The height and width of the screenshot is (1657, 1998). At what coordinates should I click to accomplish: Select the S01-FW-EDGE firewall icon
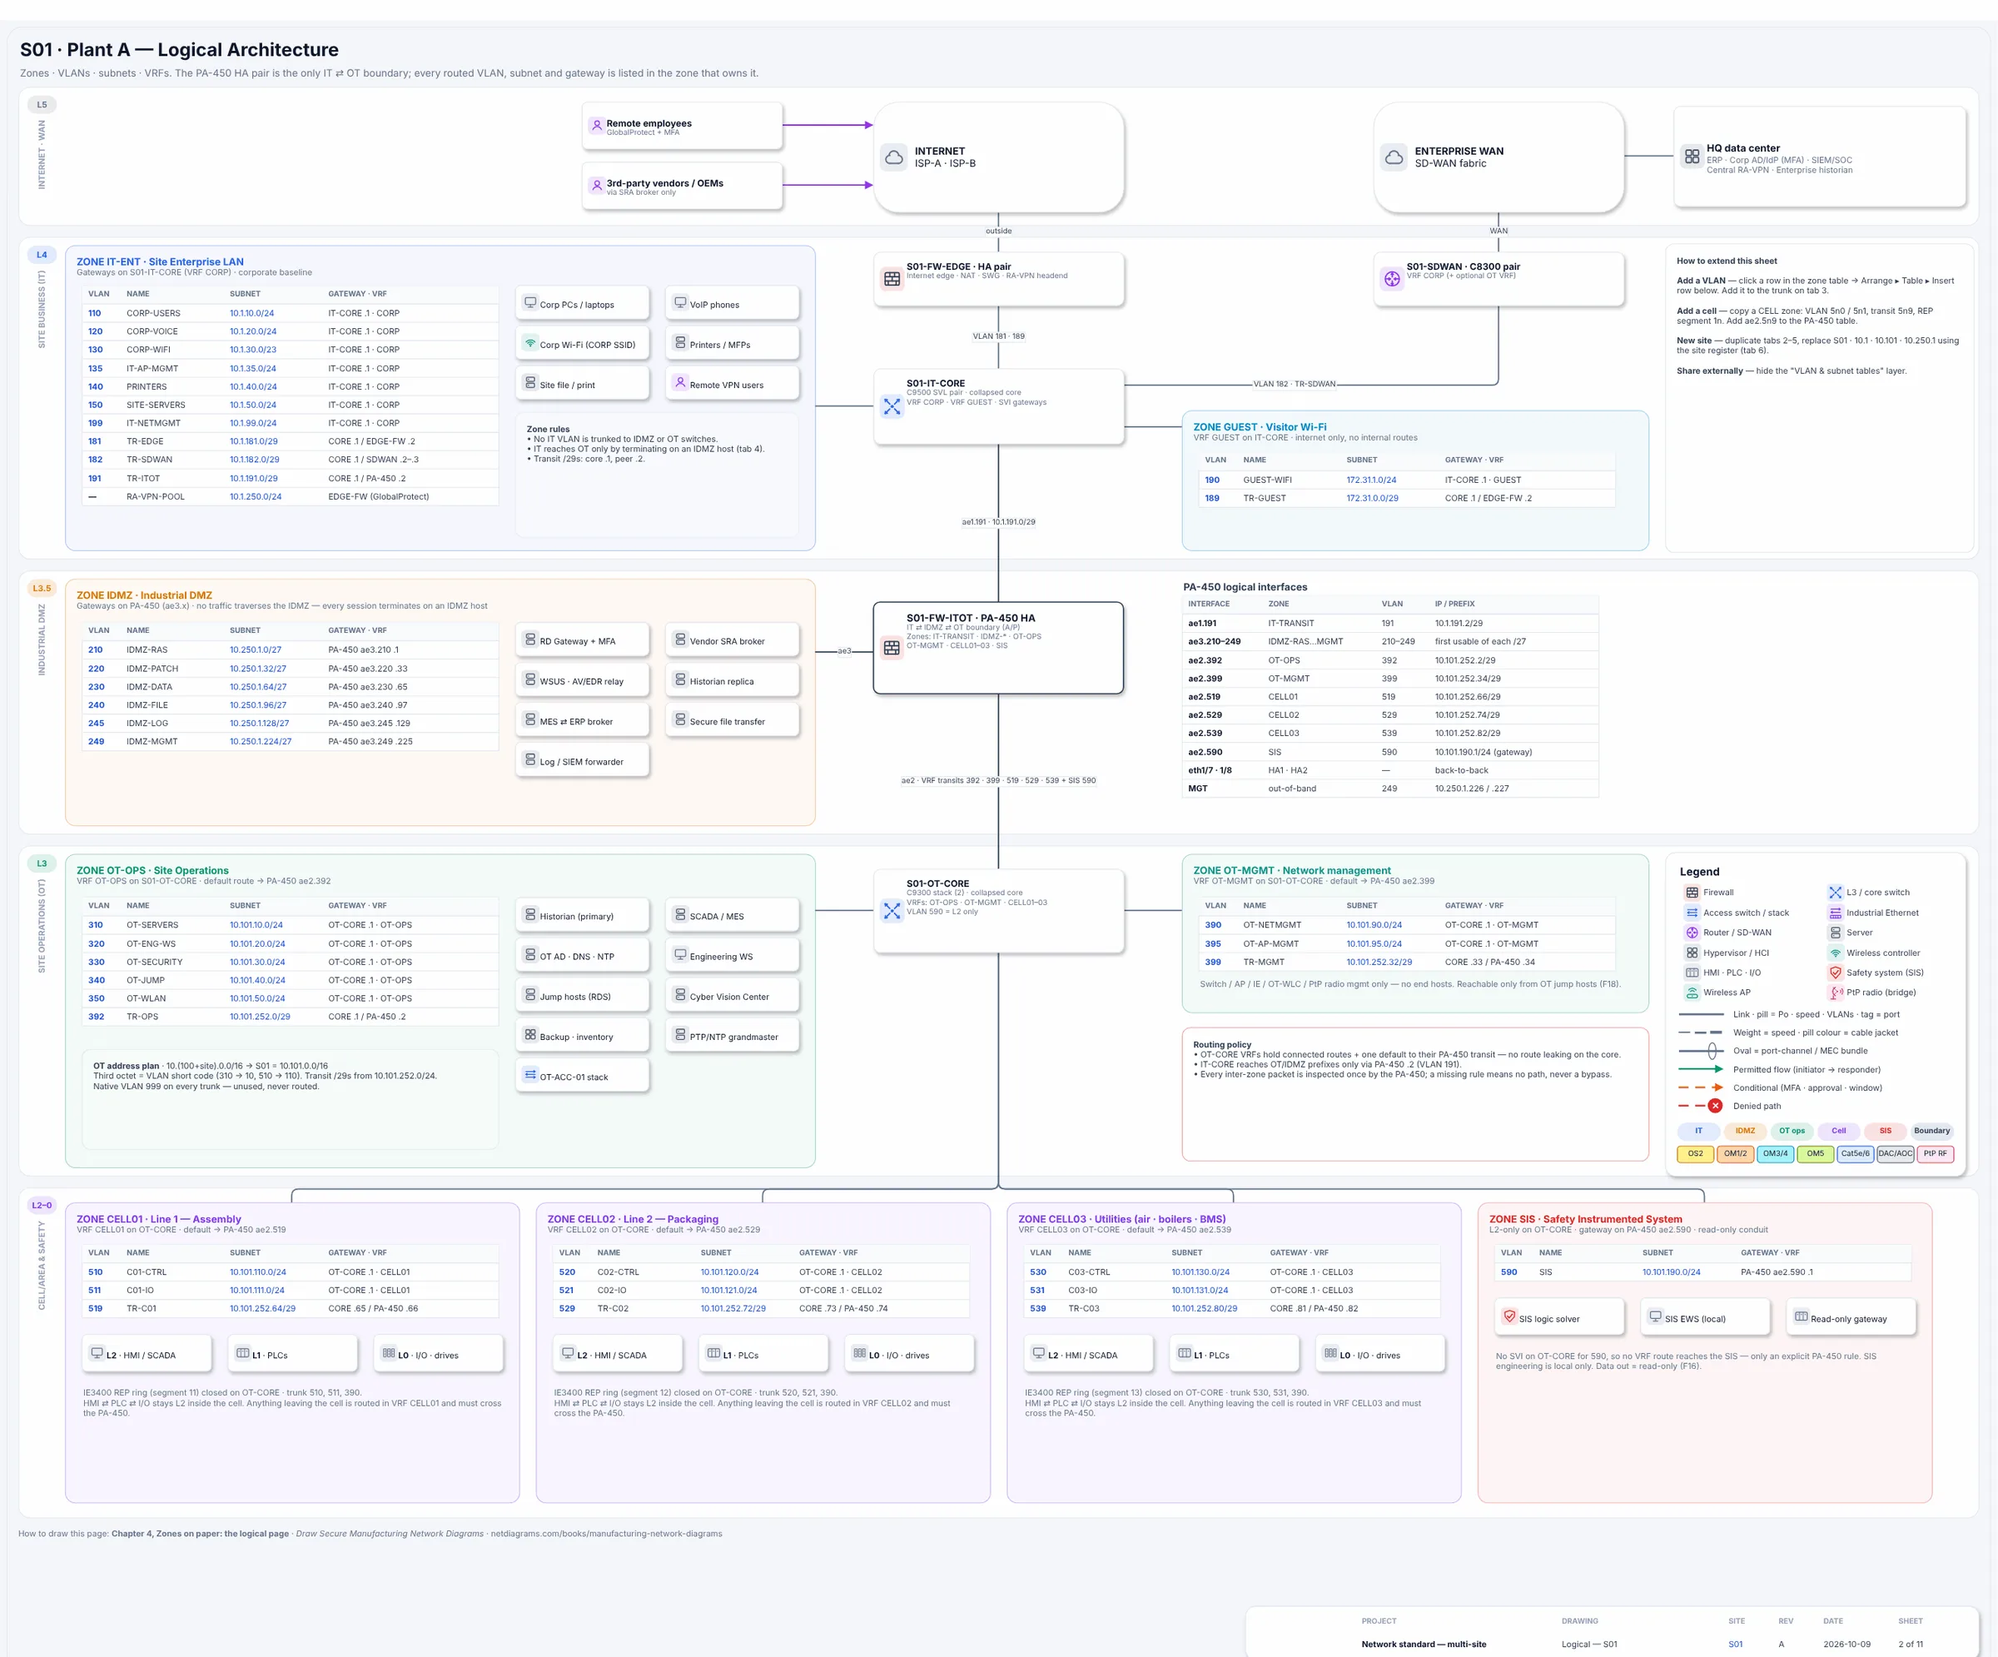(x=892, y=279)
